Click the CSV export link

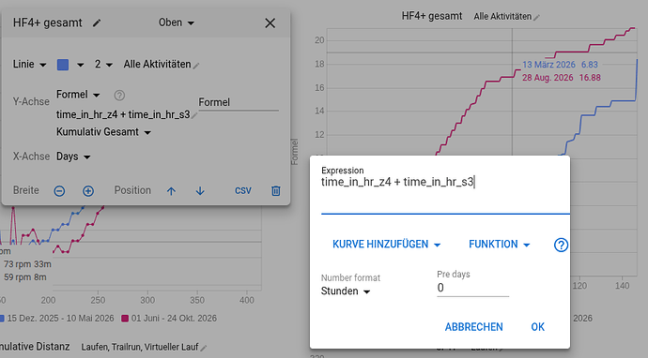(243, 190)
